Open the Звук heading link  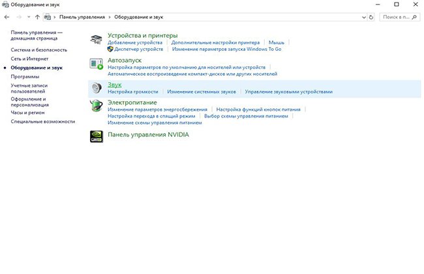click(114, 85)
